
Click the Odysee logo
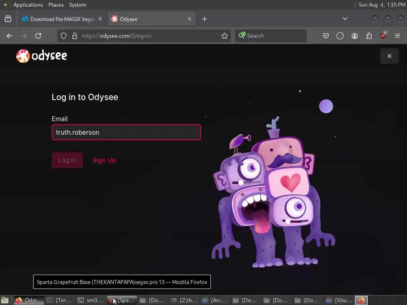click(41, 56)
